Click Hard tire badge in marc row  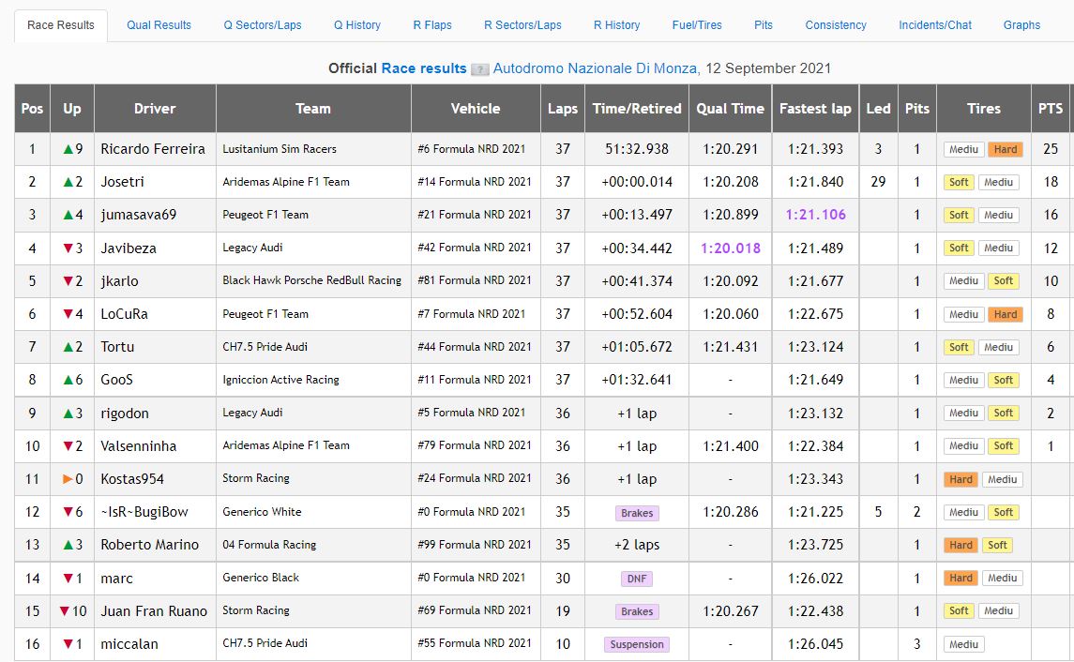pos(961,579)
